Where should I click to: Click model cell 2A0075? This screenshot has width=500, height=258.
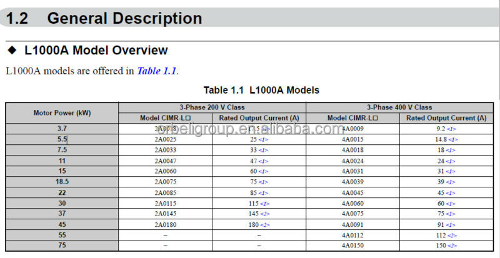166,182
